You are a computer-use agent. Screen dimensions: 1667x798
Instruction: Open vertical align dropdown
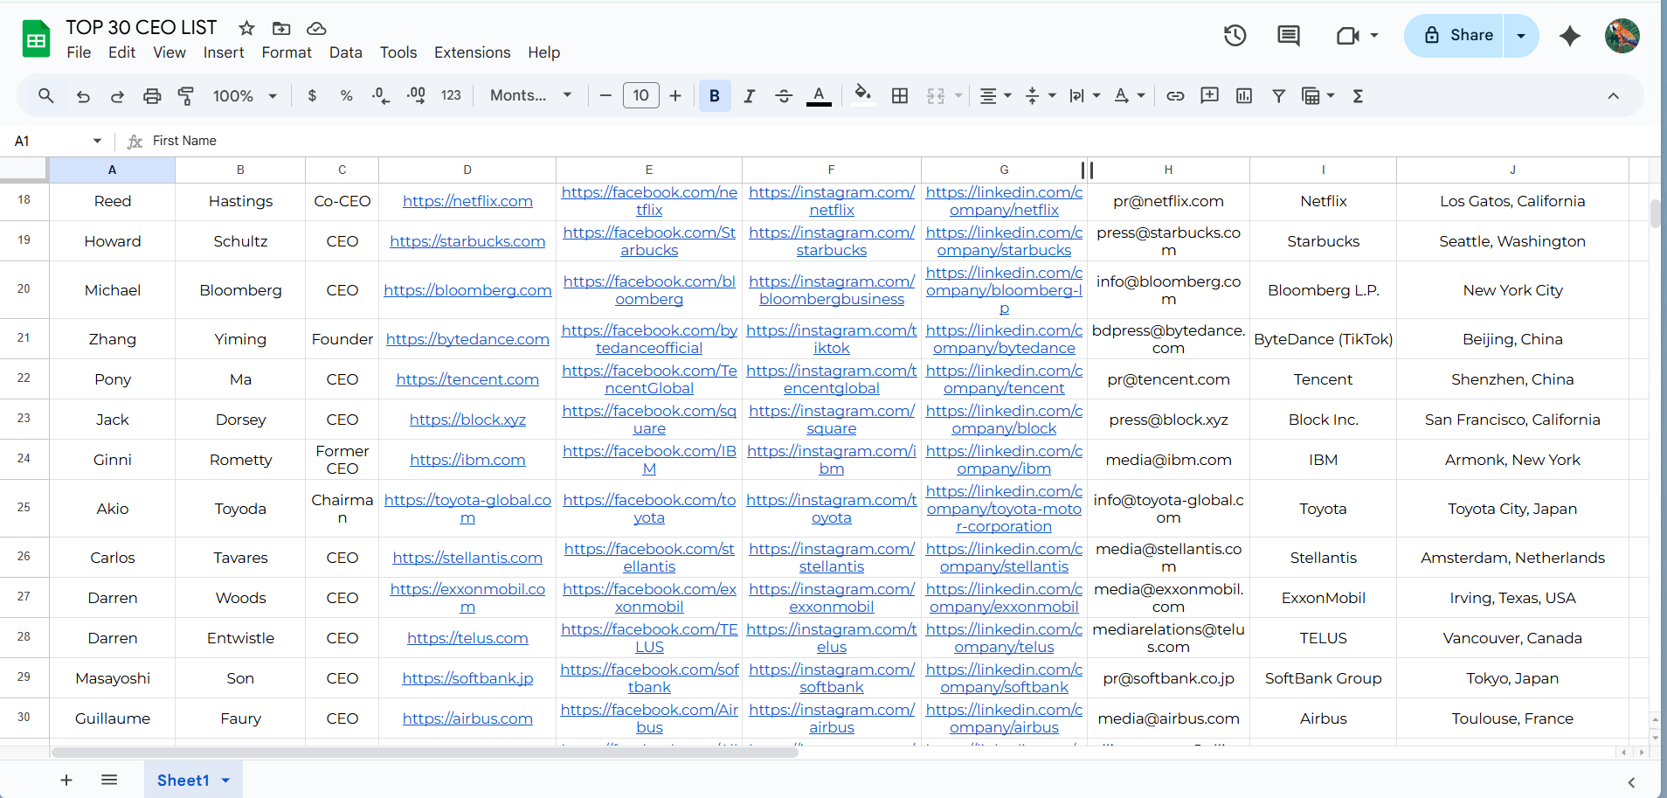(1040, 96)
